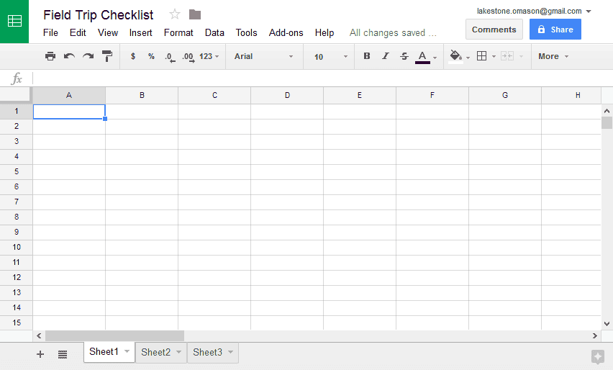Click the Print icon
Viewport: 613px width, 370px height.
coord(50,56)
